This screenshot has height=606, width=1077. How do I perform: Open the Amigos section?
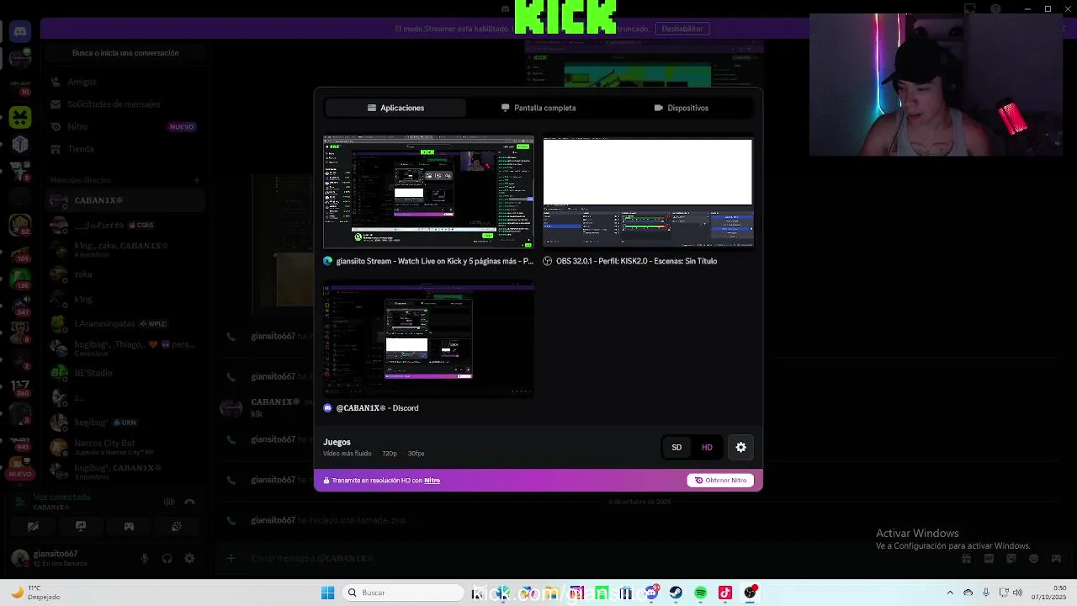click(125, 82)
